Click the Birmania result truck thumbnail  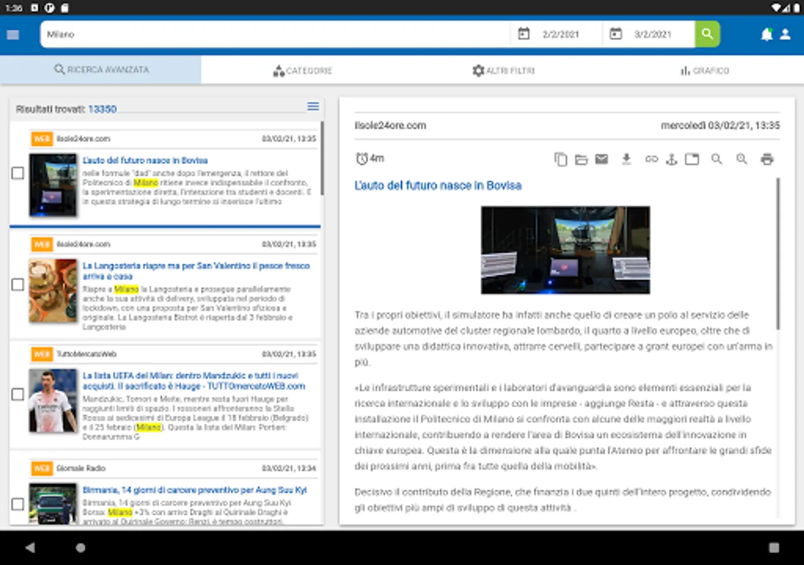click(x=53, y=503)
